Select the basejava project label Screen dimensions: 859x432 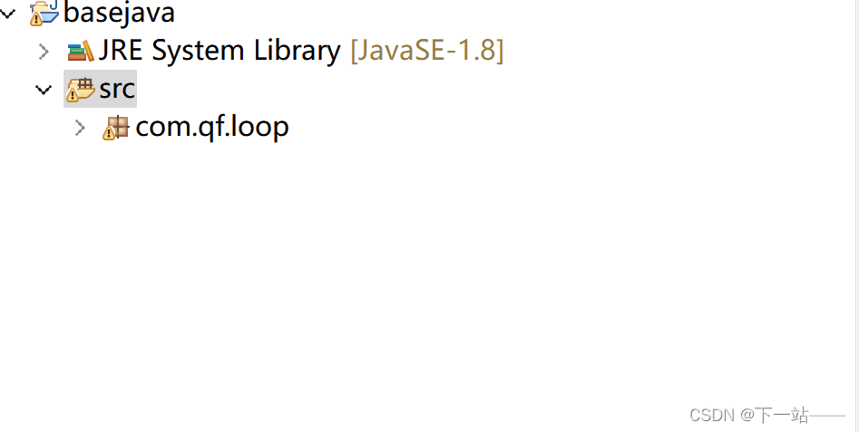(x=119, y=13)
